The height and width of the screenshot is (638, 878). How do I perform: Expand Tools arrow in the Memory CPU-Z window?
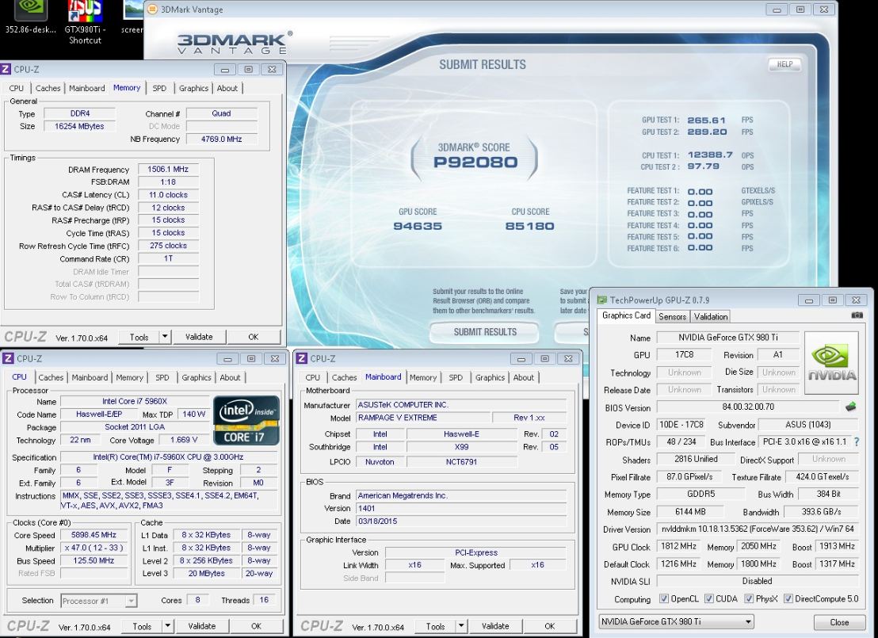tap(165, 337)
